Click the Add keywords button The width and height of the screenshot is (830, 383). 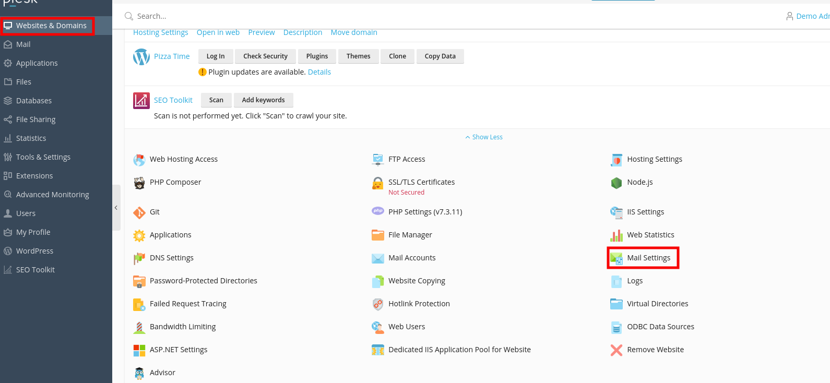pyautogui.click(x=264, y=100)
